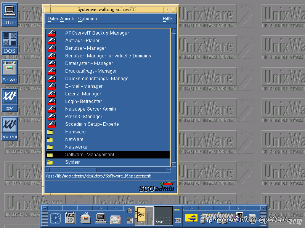The image size is (305, 228).
Task: Open the front panel window menu button
Action: click(45, 208)
